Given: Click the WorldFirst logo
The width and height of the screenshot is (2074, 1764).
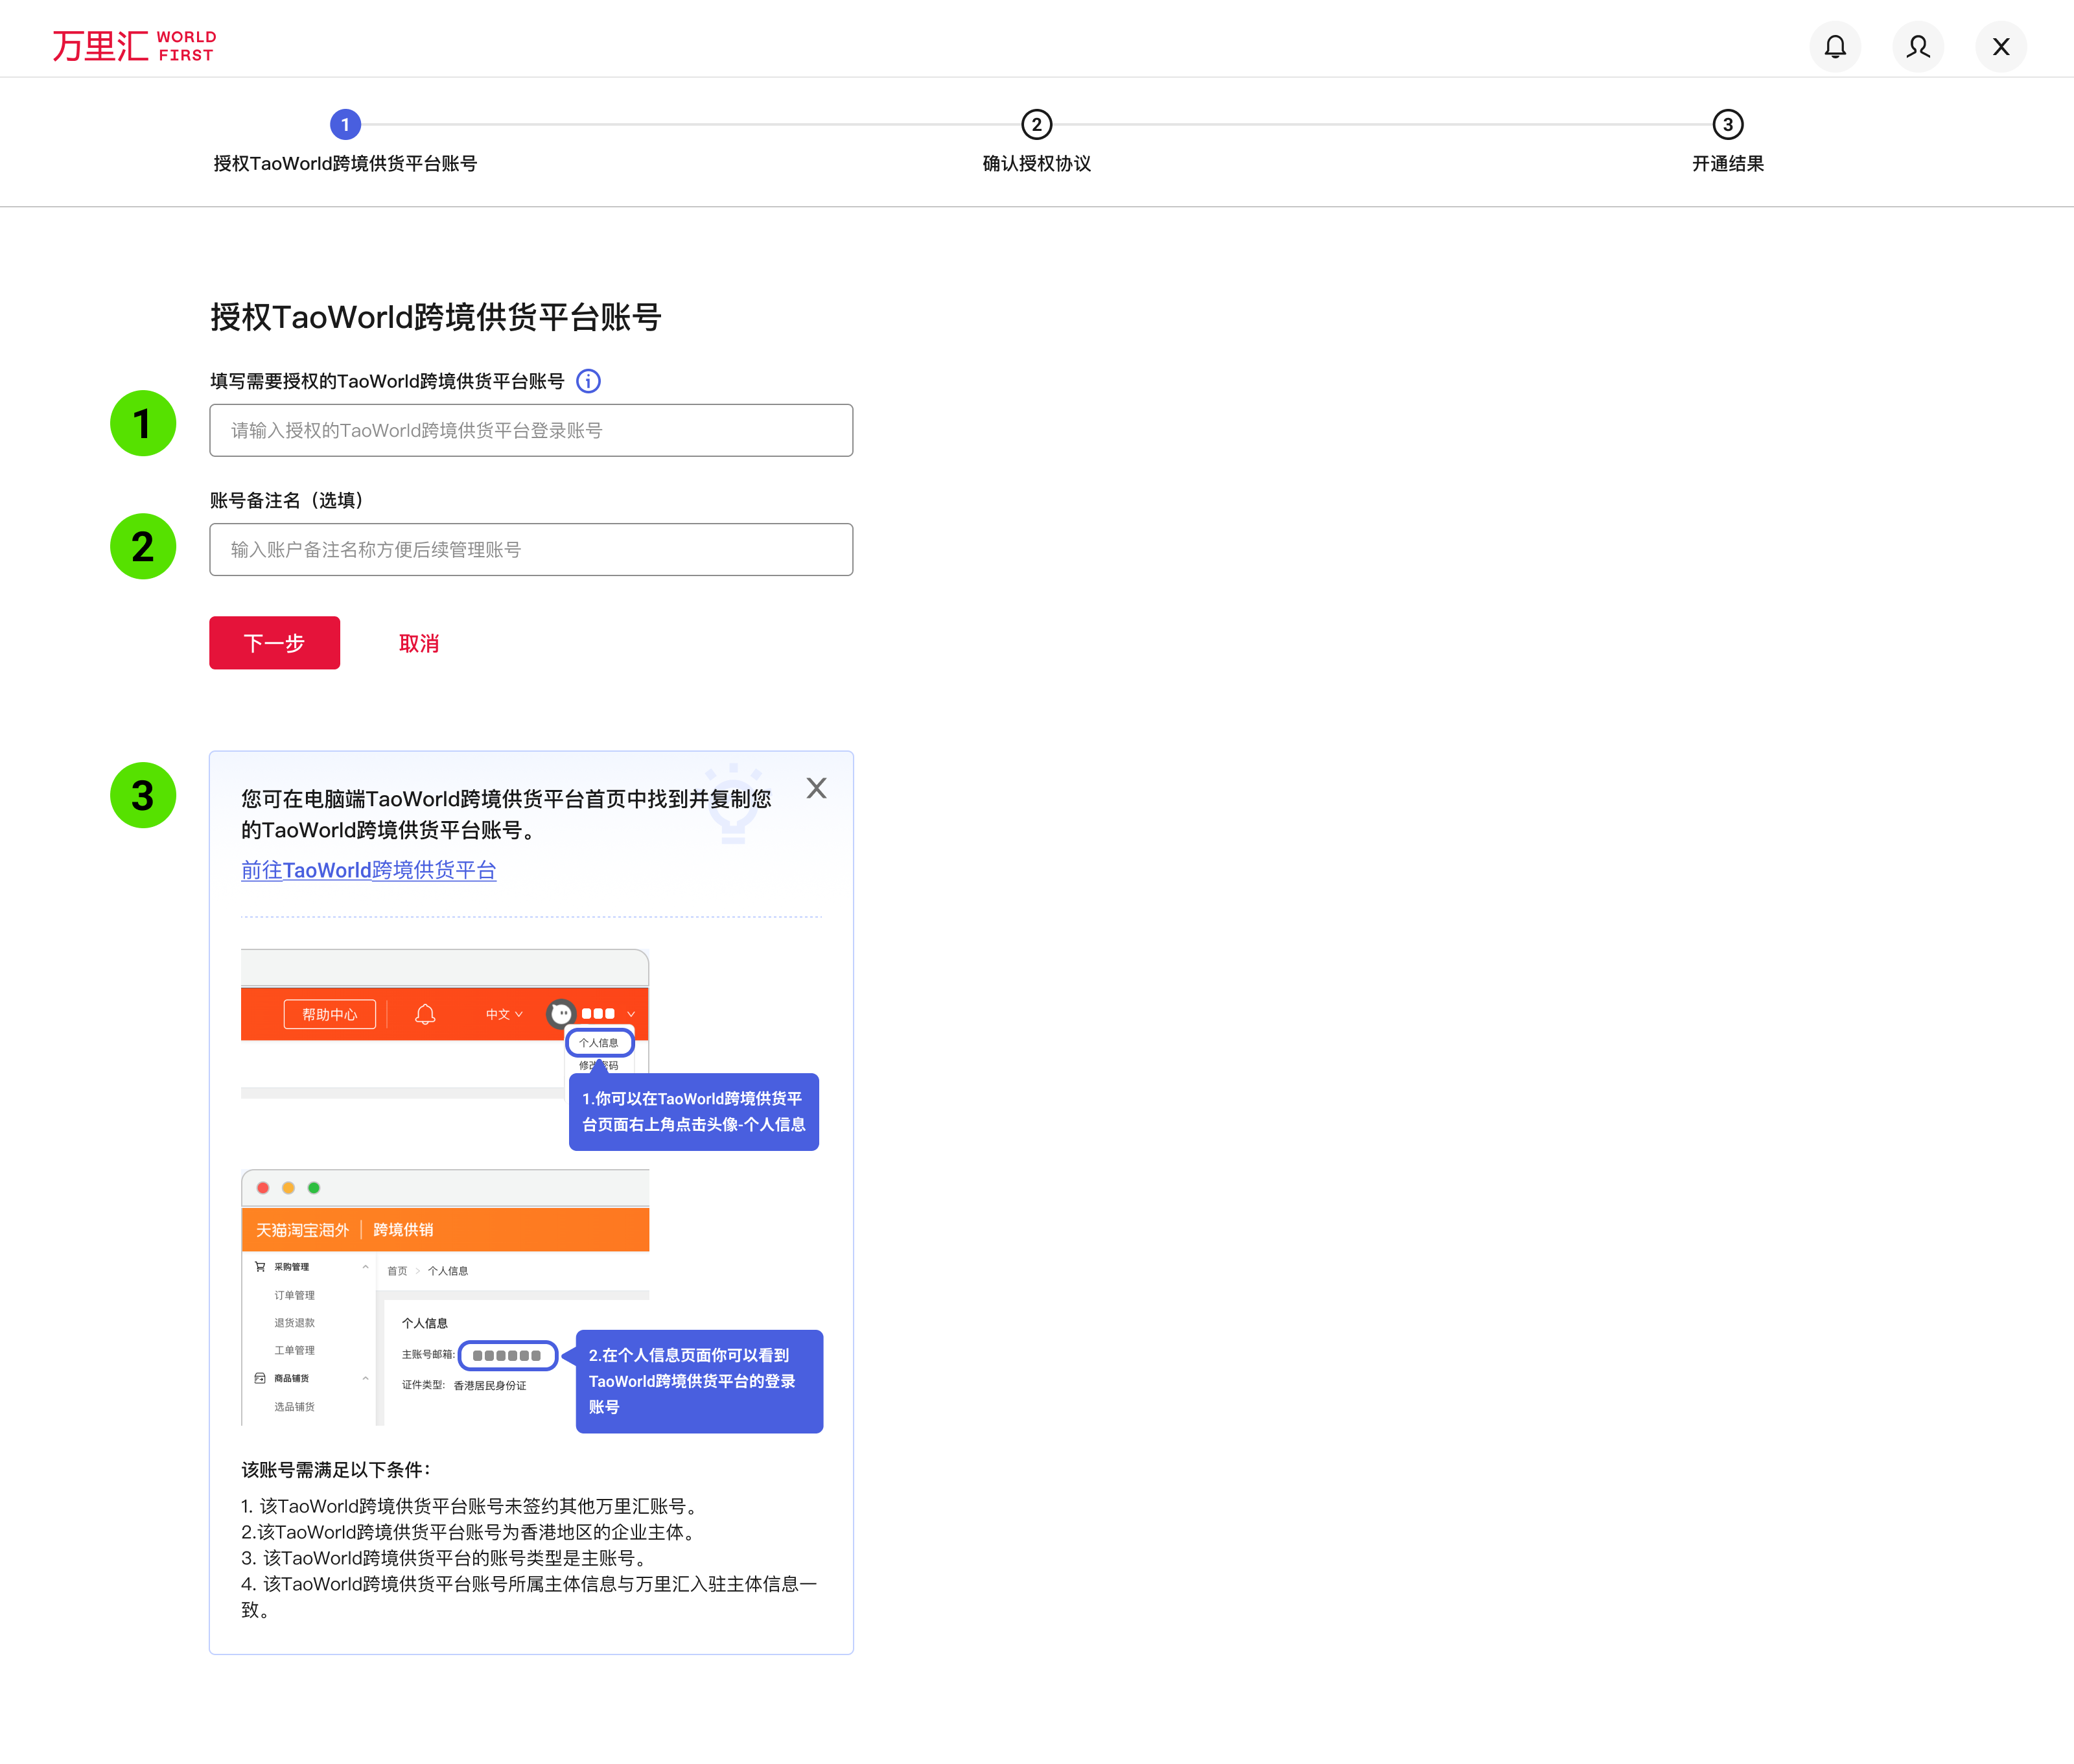Looking at the screenshot, I should (x=134, y=46).
